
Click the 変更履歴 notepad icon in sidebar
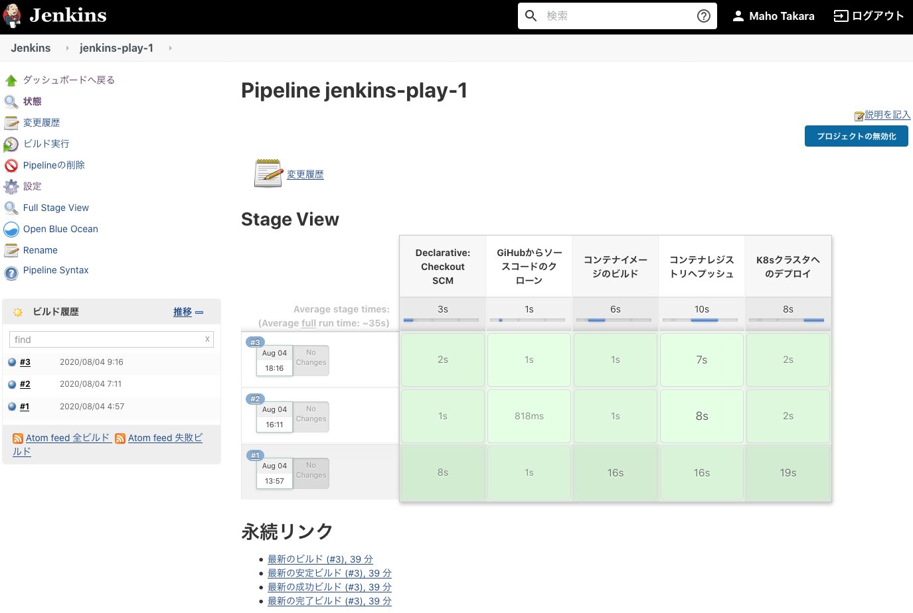pos(11,123)
